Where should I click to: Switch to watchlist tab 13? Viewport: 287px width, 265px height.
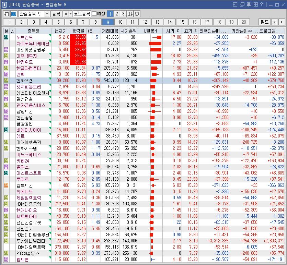pos(158,22)
